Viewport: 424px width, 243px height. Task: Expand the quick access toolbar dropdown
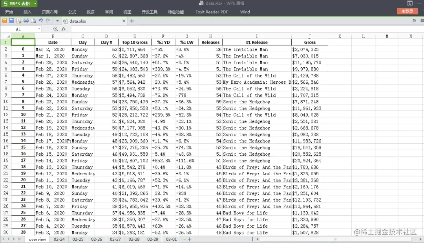[x=57, y=21]
